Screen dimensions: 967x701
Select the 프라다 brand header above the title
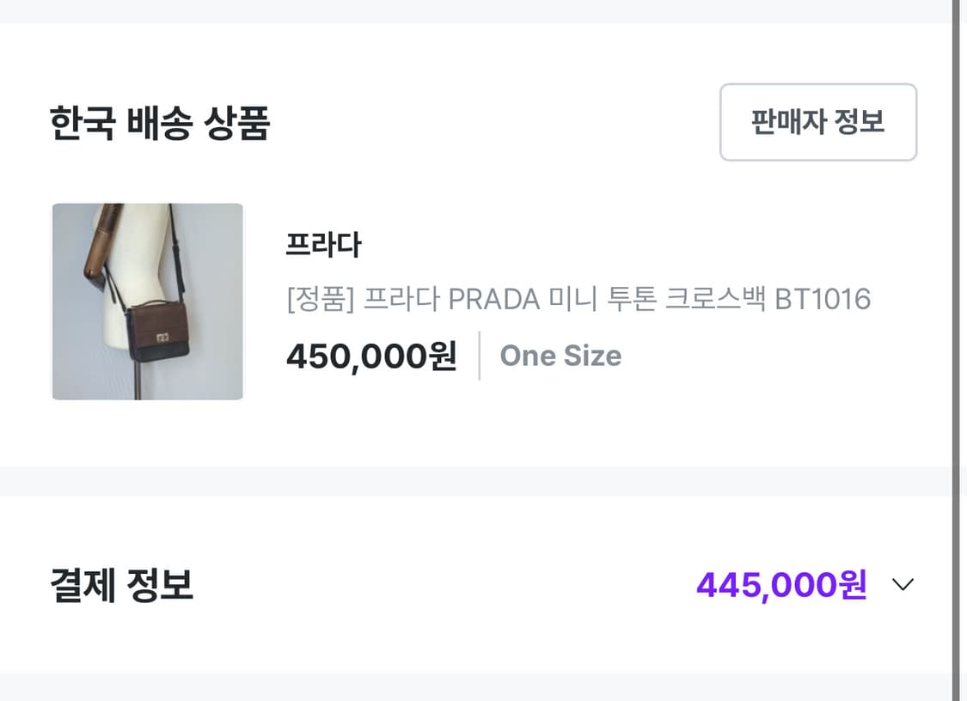coord(325,244)
